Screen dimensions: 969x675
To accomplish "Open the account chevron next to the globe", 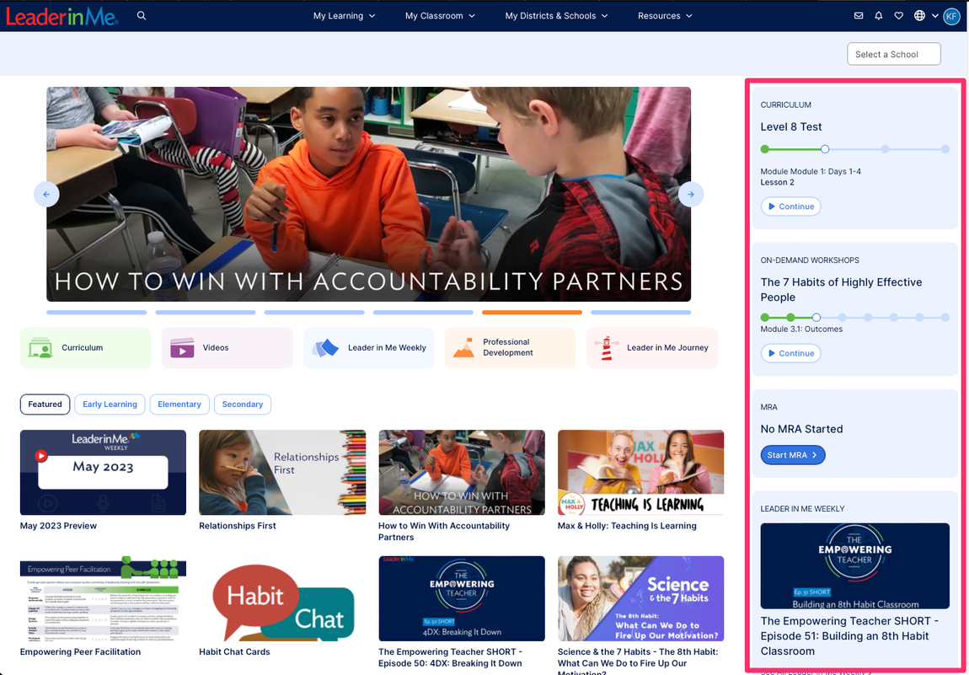I will [x=934, y=15].
